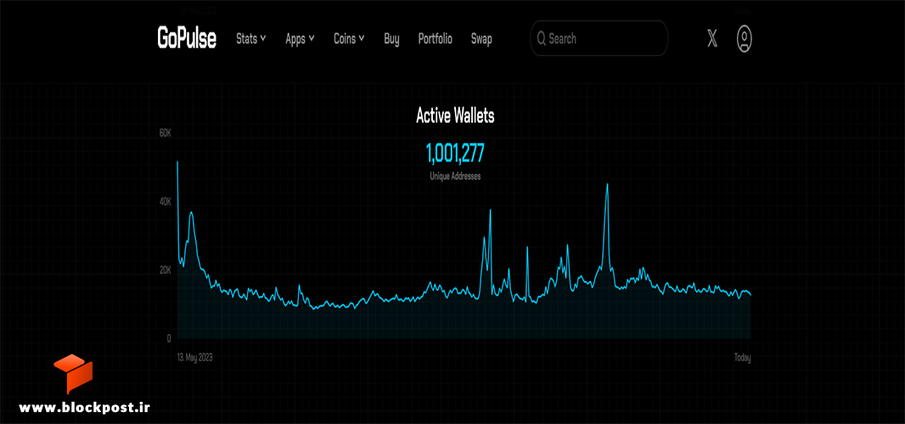Click the 1,001,277 wallet count
Image resolution: width=905 pixels, height=424 pixels.
(x=455, y=153)
